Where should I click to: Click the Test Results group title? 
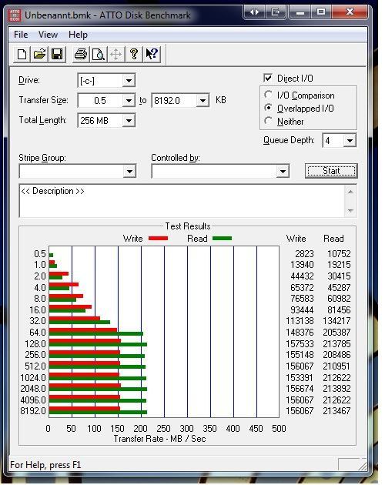188,226
